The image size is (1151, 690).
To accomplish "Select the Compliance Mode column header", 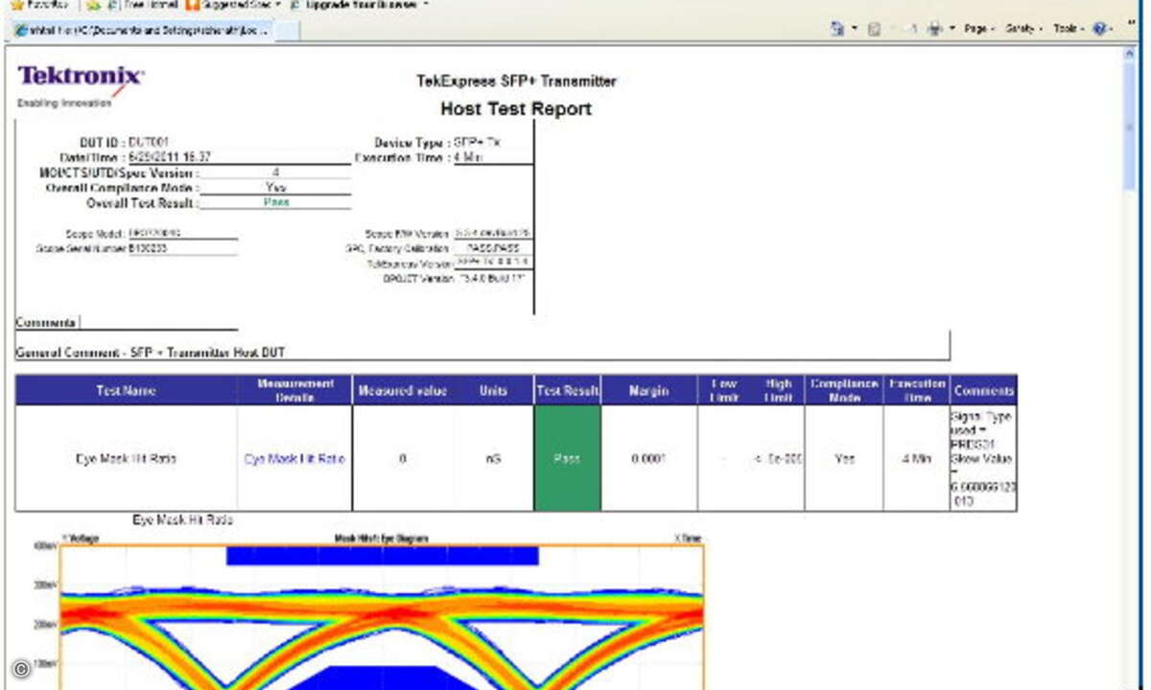I will point(844,390).
